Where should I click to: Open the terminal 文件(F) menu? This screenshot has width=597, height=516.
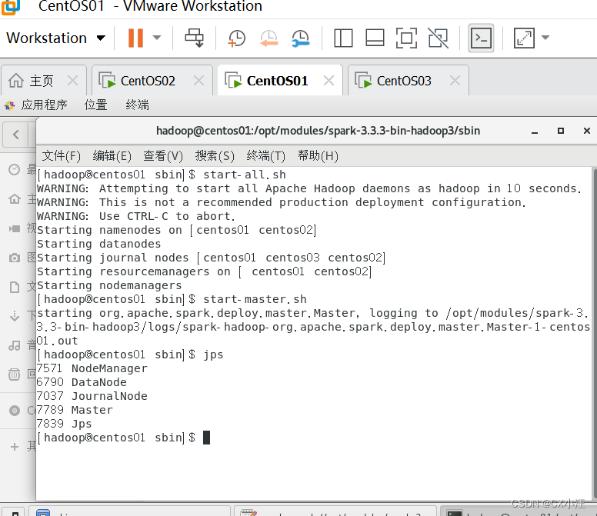tap(62, 156)
